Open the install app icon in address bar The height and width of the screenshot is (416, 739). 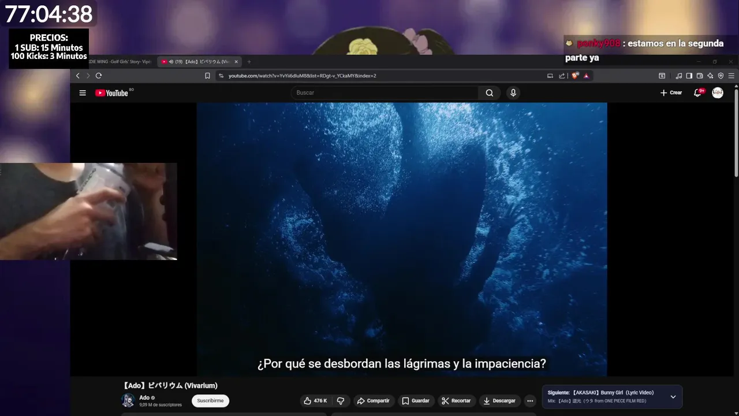[x=550, y=76]
